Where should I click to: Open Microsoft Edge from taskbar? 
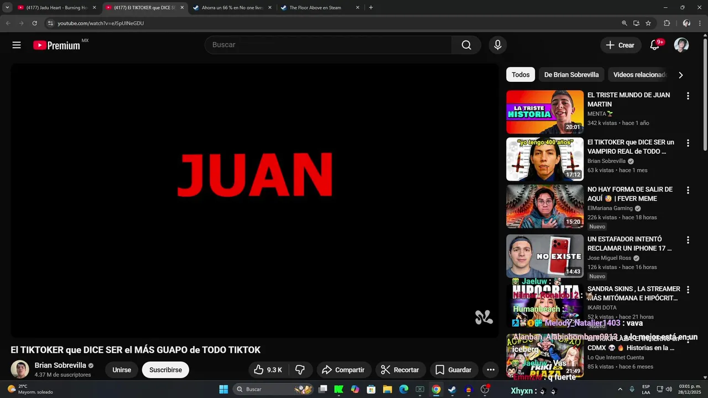(404, 389)
